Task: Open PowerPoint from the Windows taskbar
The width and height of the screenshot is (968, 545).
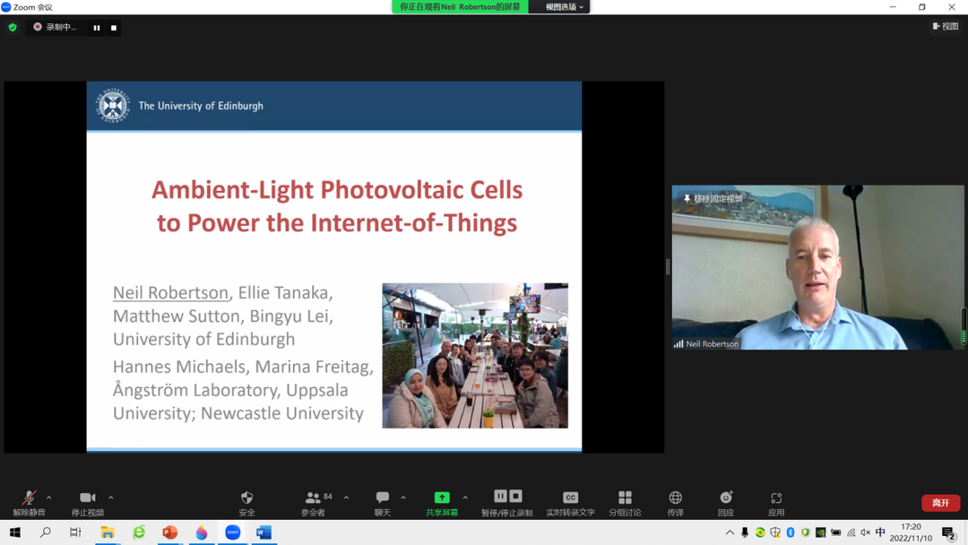Action: point(170,532)
